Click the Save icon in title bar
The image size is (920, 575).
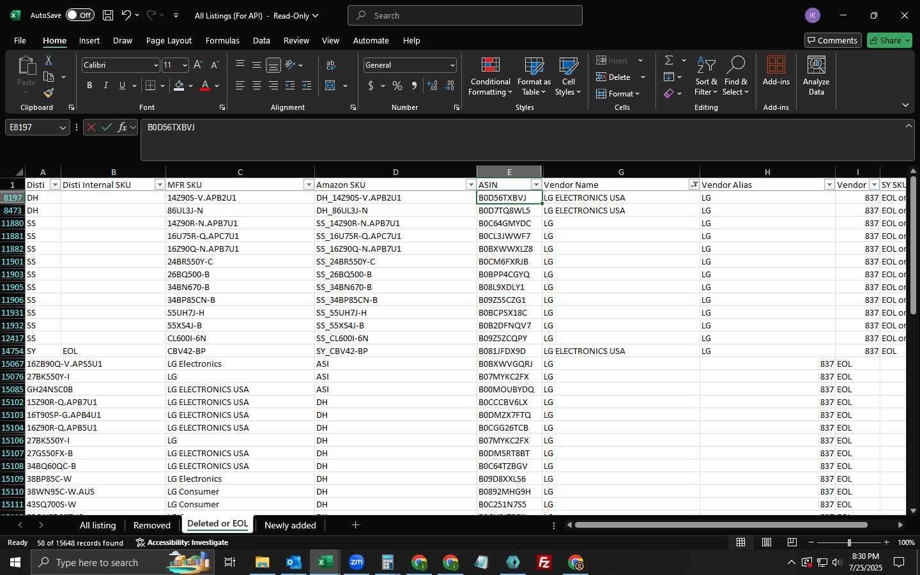coord(108,15)
